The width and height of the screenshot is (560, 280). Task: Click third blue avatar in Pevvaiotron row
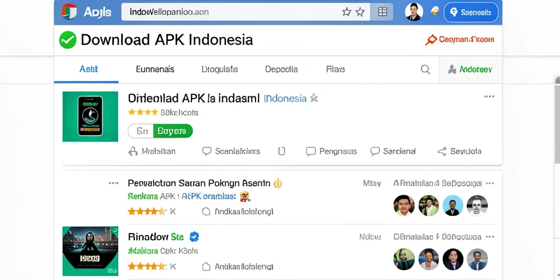tap(453, 206)
